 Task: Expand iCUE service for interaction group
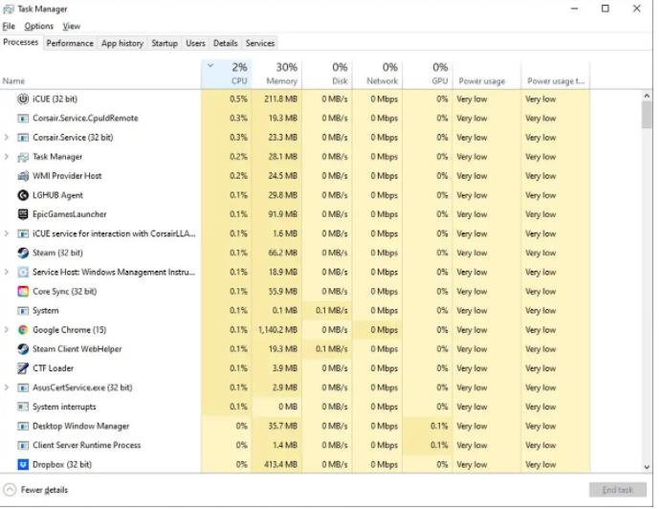(7, 233)
